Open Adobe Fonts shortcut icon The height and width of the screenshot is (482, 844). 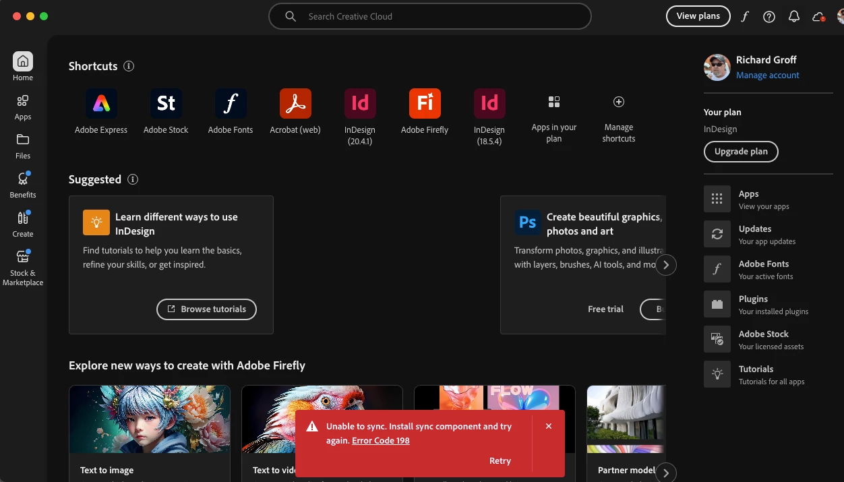click(x=231, y=103)
